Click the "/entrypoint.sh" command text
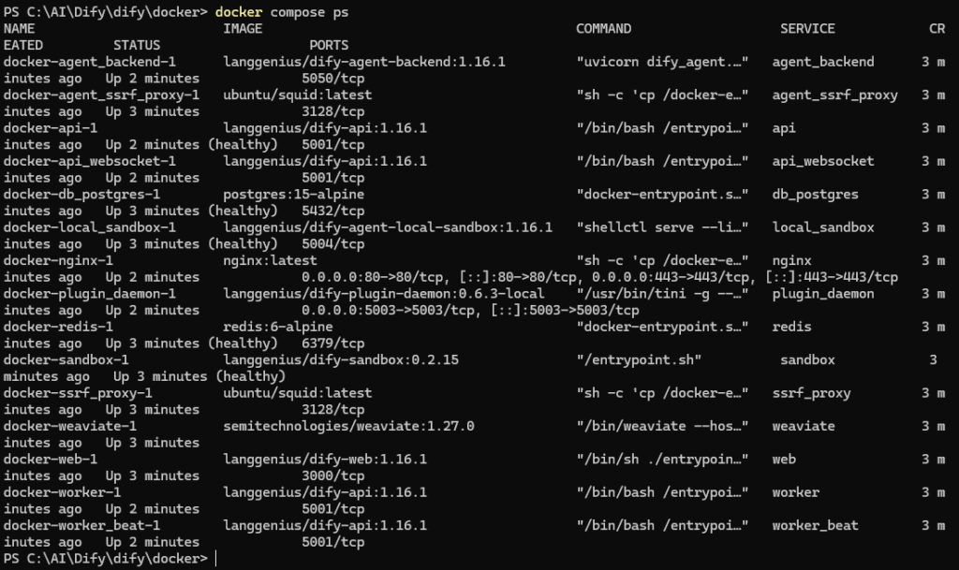Viewport: 959px width, 570px height. click(639, 359)
